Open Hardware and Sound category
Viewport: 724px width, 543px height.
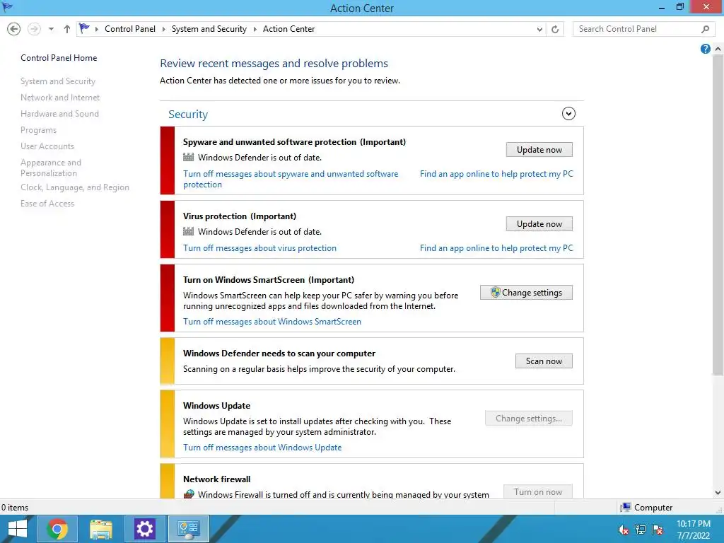tap(59, 114)
